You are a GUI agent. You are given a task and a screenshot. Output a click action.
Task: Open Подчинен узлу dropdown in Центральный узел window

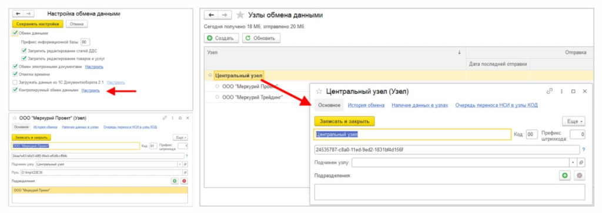pos(573,163)
